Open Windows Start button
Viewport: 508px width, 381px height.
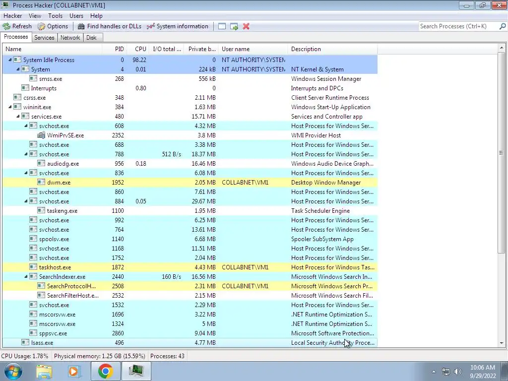(13, 371)
